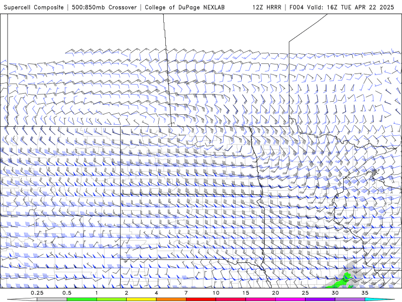The image size is (402, 302).
Task: Click the scale label '7'
Action: click(x=186, y=293)
